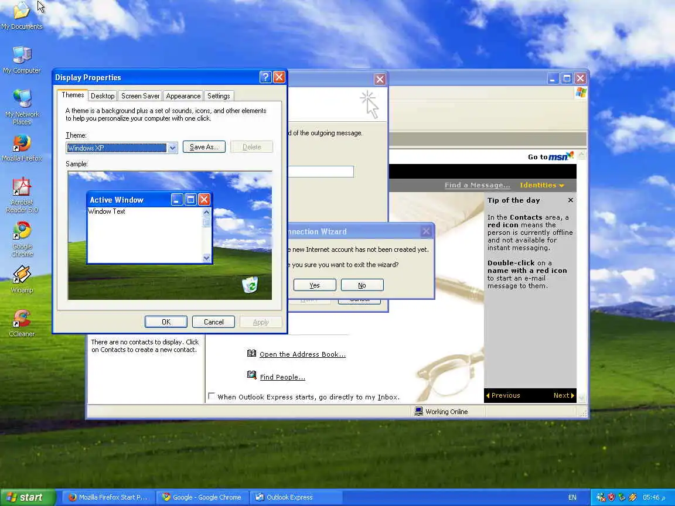Click the 'Window Text' sample label
Image resolution: width=675 pixels, height=506 pixels.
click(x=106, y=211)
